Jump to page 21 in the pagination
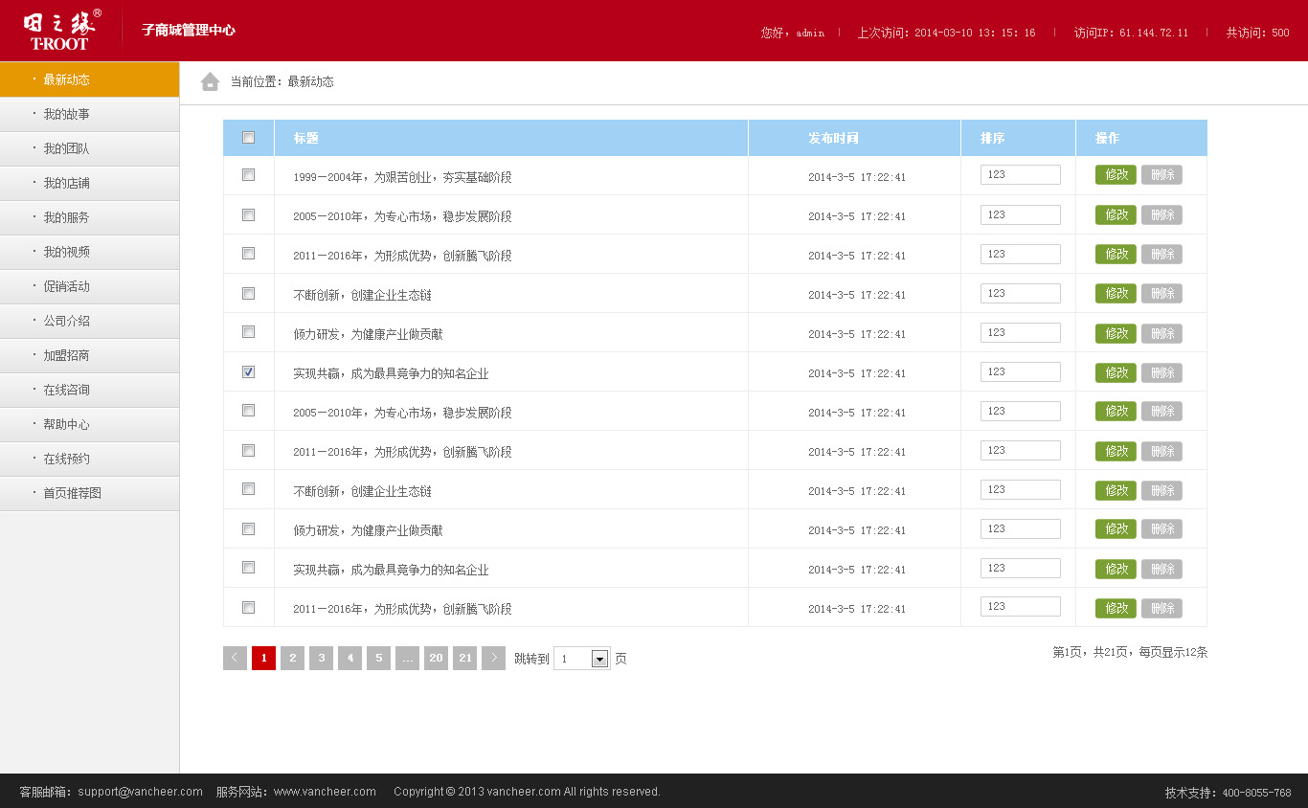The height and width of the screenshot is (808, 1308). coord(464,658)
